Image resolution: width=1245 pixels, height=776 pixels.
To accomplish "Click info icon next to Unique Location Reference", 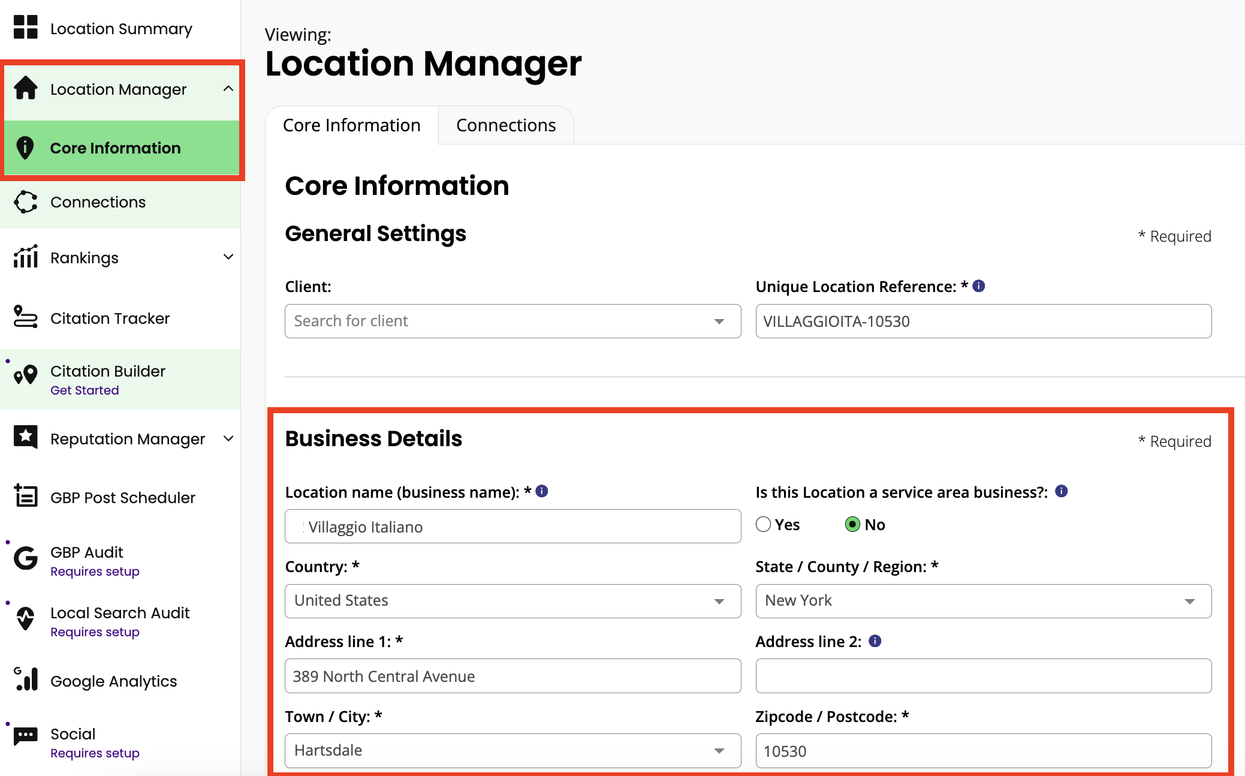I will pos(979,286).
